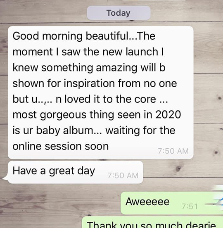The image size is (223, 228).
Task: Click the 7:50 AM timestamp of long message
Action: (x=173, y=151)
